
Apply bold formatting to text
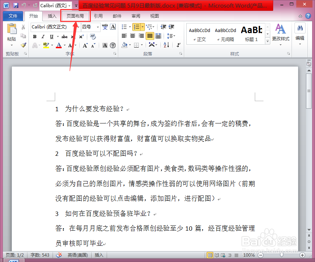click(35, 37)
